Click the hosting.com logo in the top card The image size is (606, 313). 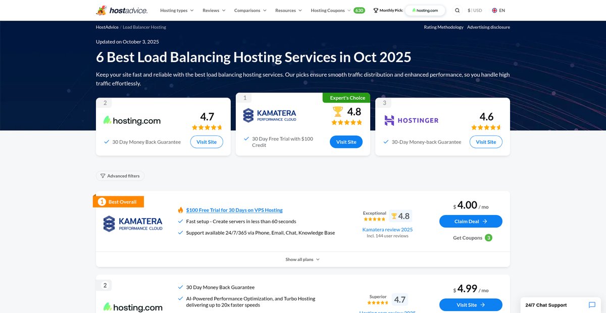(132, 121)
